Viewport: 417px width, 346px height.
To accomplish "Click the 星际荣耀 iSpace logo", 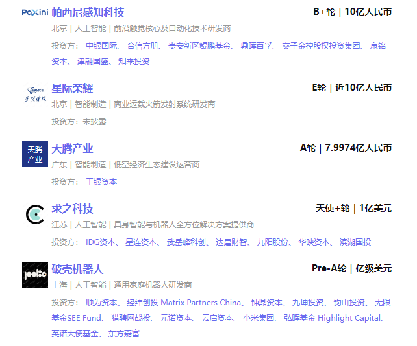I will pyautogui.click(x=35, y=95).
